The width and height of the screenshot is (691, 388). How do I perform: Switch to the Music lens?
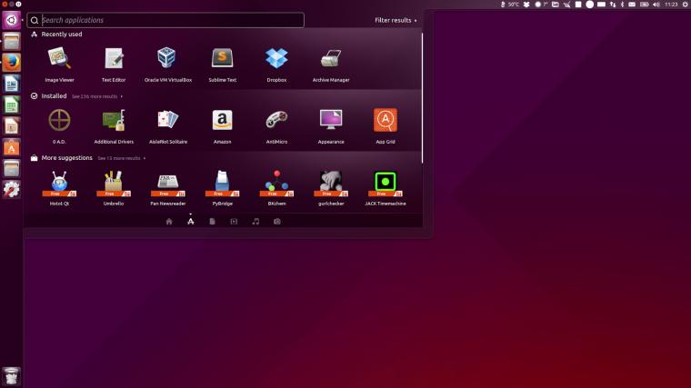(x=255, y=222)
